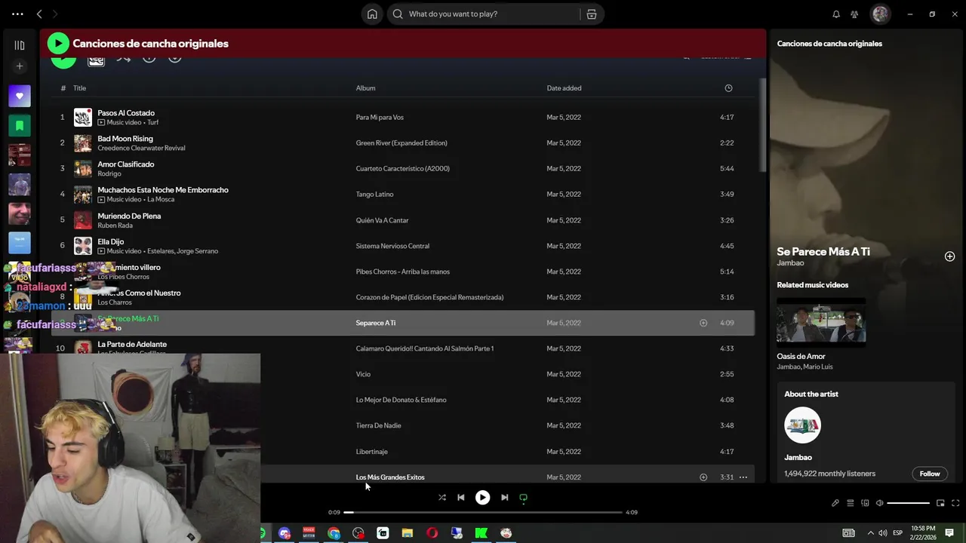Screen dimensions: 966x543
Task: Create a new playlist with plus icon
Action: point(20,66)
